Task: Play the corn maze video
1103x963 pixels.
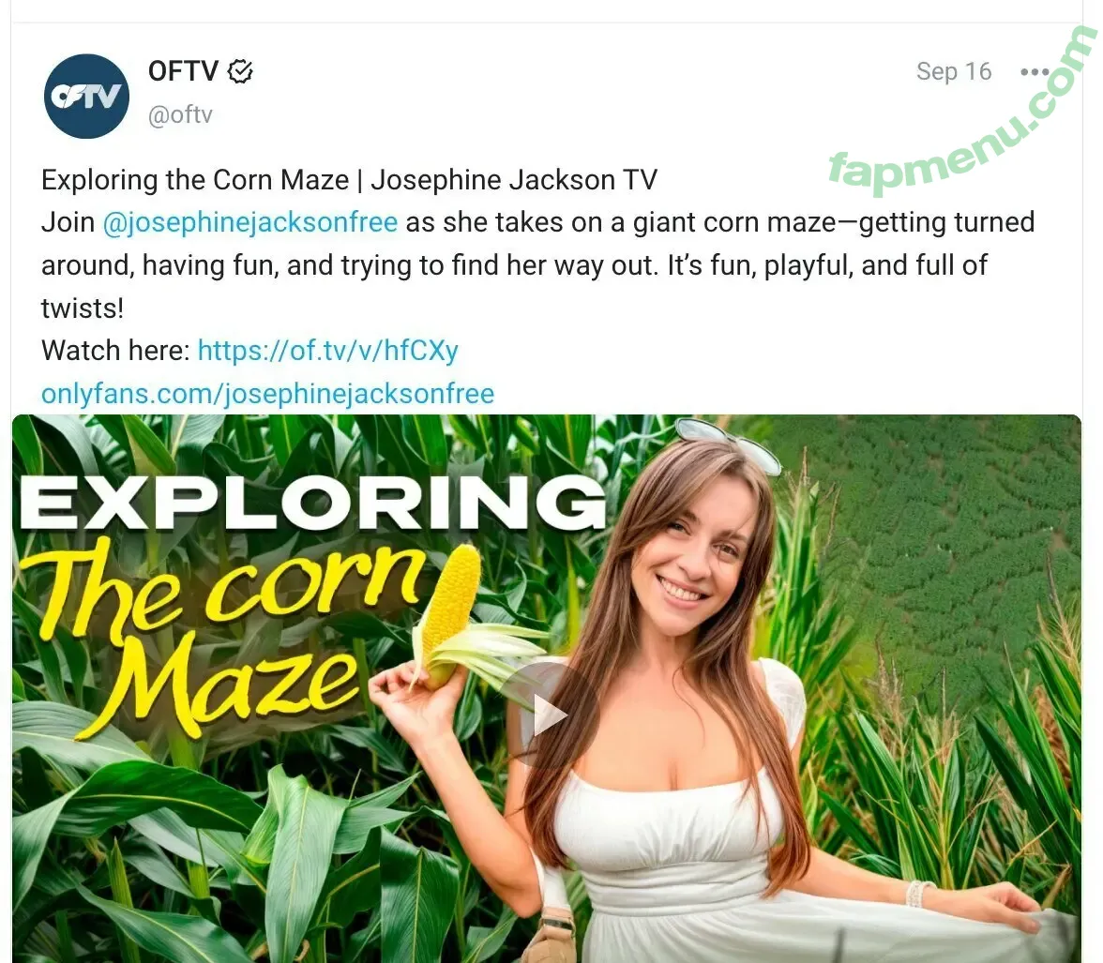Action: coord(550,714)
